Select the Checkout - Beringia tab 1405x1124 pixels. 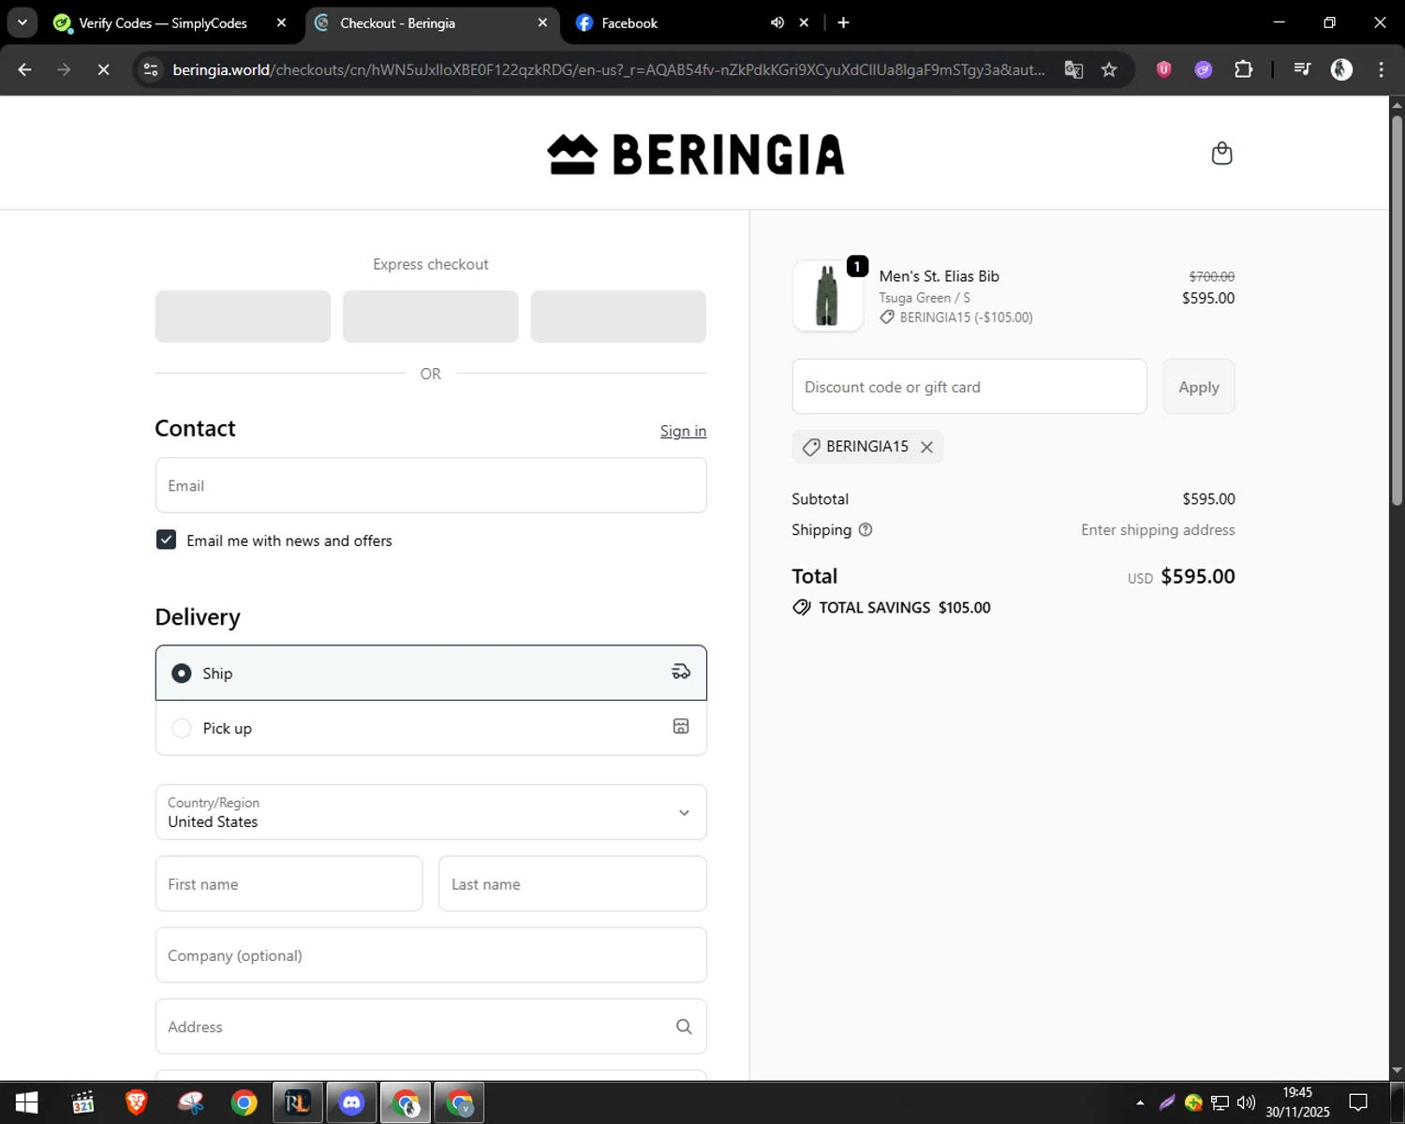[397, 22]
